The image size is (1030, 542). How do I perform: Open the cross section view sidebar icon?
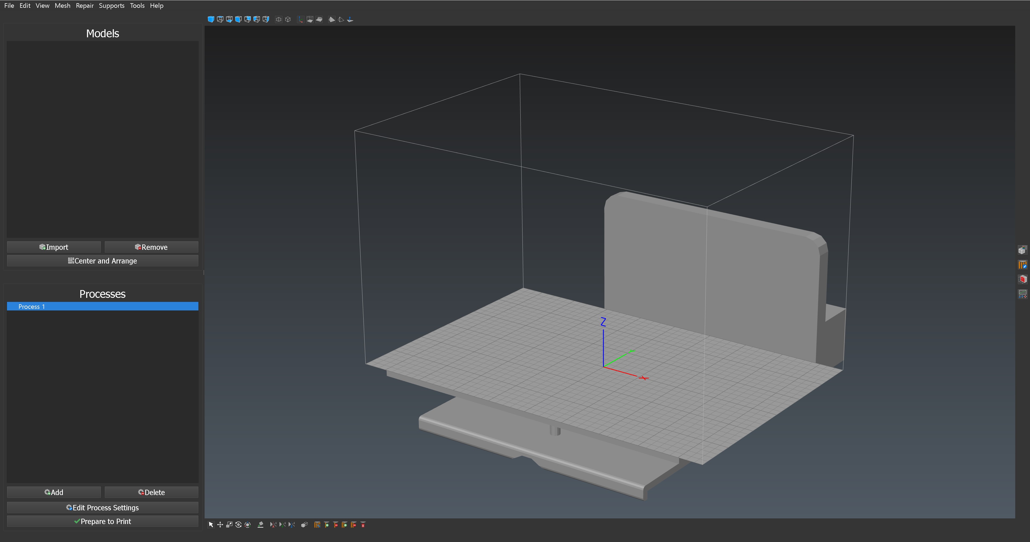click(x=1022, y=279)
